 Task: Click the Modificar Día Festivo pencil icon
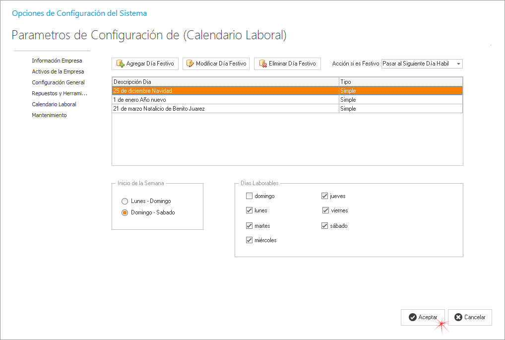click(190, 64)
